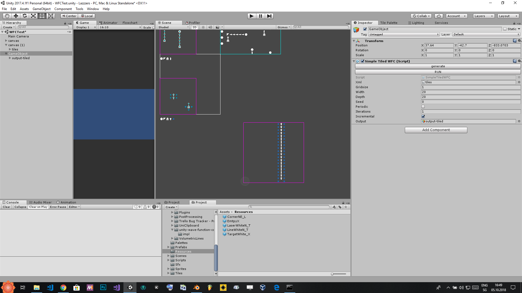The image size is (522, 293).
Task: Open the Layers dropdown
Action: 483,16
